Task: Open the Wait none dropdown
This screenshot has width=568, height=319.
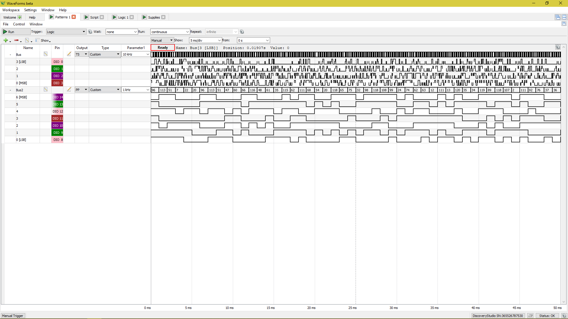Action: tap(122, 32)
